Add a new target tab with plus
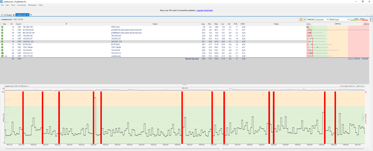Viewport: 373px width, 151px height. [31, 15]
